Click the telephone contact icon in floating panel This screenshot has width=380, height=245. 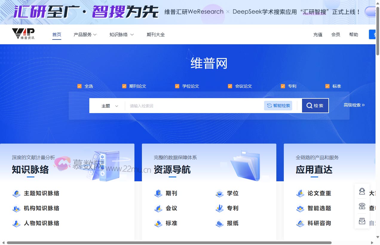tap(362, 206)
